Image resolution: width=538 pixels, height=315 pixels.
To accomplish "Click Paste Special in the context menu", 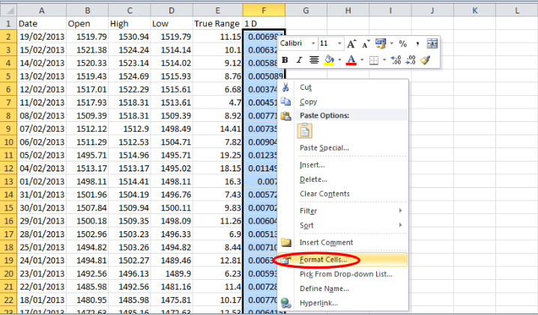I will [324, 147].
